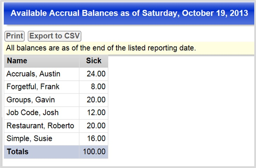
Task: Click the Groups, Gavin name cell
Action: click(42, 100)
